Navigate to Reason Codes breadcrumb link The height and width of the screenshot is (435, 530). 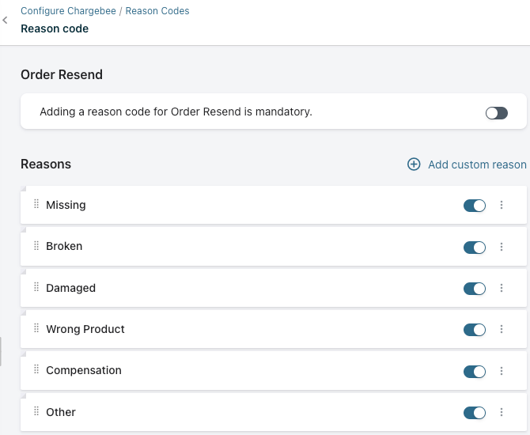(x=157, y=11)
